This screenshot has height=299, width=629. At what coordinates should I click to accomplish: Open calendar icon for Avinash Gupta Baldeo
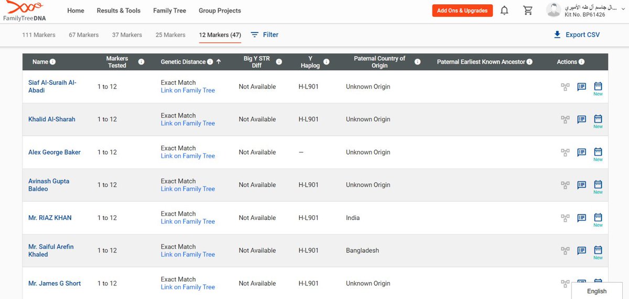point(598,184)
